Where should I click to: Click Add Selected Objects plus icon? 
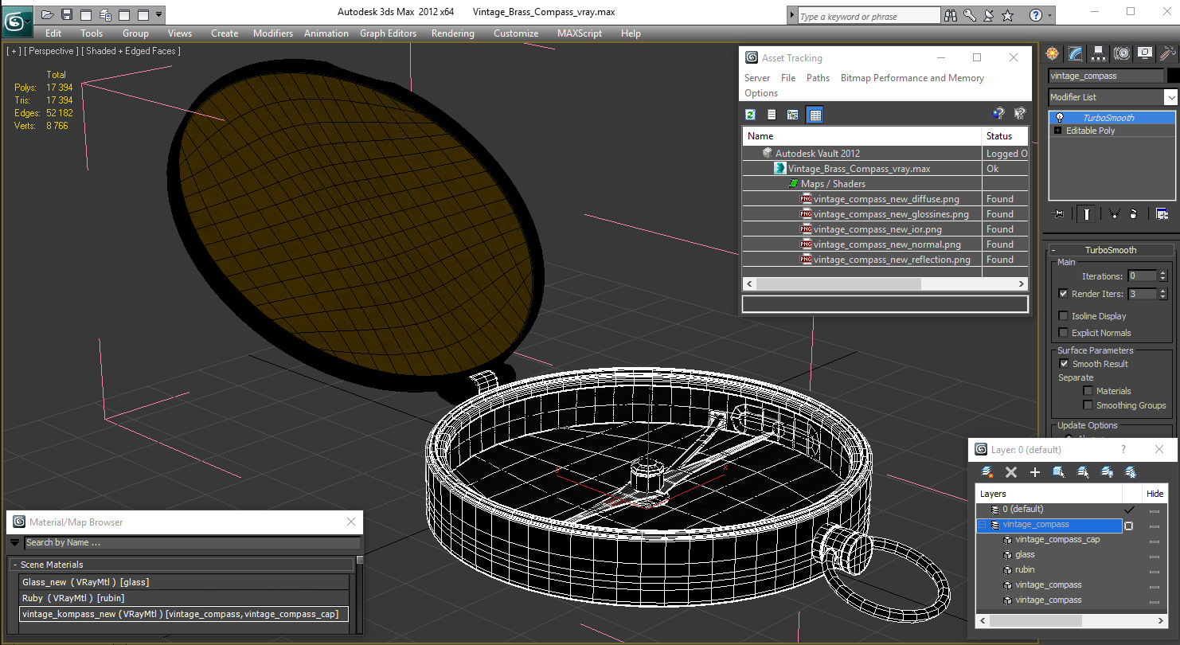[x=1035, y=472]
